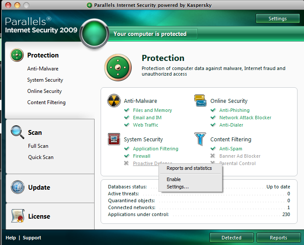Click the Settings button at top right
This screenshot has width=304, height=245.
point(278,19)
